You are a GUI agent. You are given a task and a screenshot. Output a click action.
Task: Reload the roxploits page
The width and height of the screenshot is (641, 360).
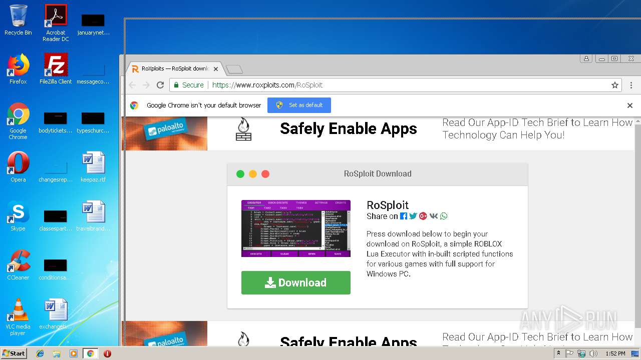pos(160,85)
